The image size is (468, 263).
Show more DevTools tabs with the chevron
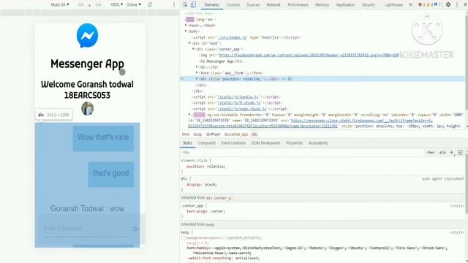(410, 4)
